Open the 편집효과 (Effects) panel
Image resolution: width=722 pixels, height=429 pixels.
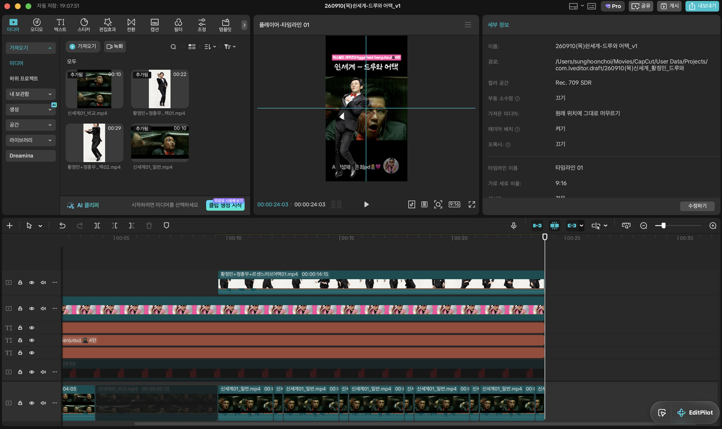(x=107, y=25)
